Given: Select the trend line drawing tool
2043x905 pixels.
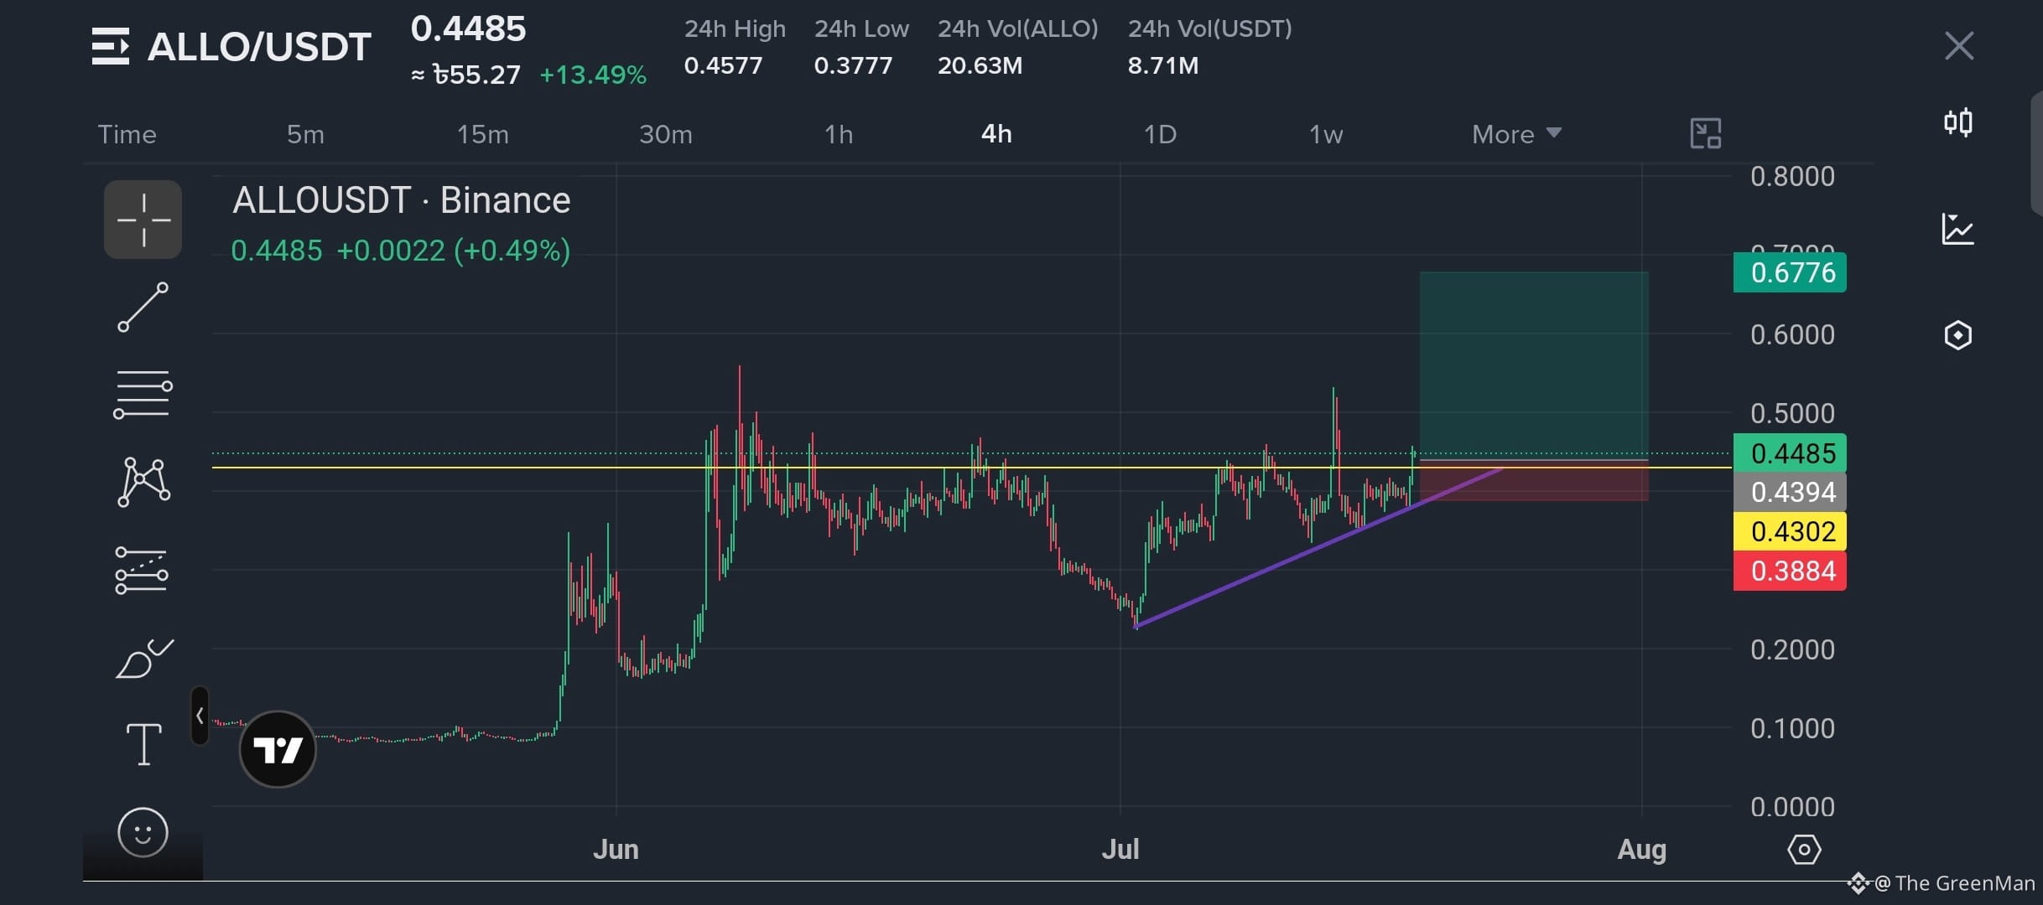Looking at the screenshot, I should click(x=143, y=307).
